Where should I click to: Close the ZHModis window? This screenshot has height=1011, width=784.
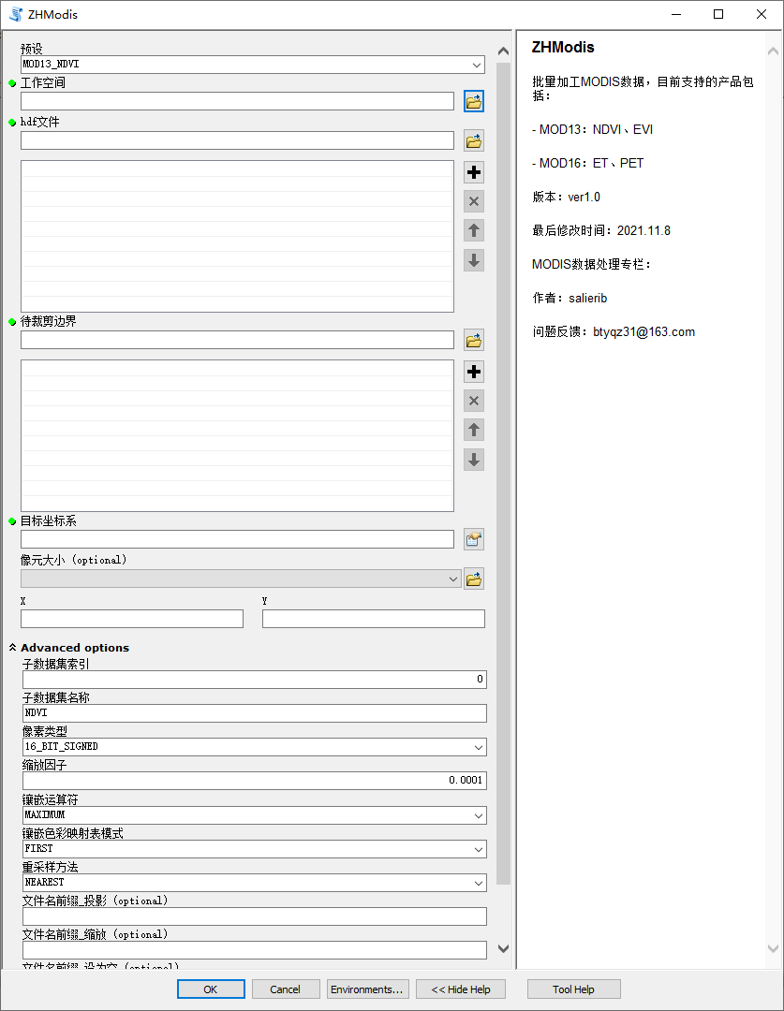click(x=762, y=14)
